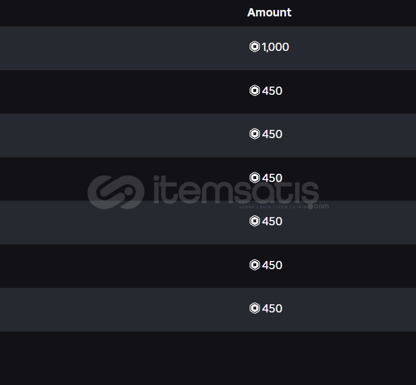
Task: Click the Robux icon in the last row
Action: [x=255, y=308]
